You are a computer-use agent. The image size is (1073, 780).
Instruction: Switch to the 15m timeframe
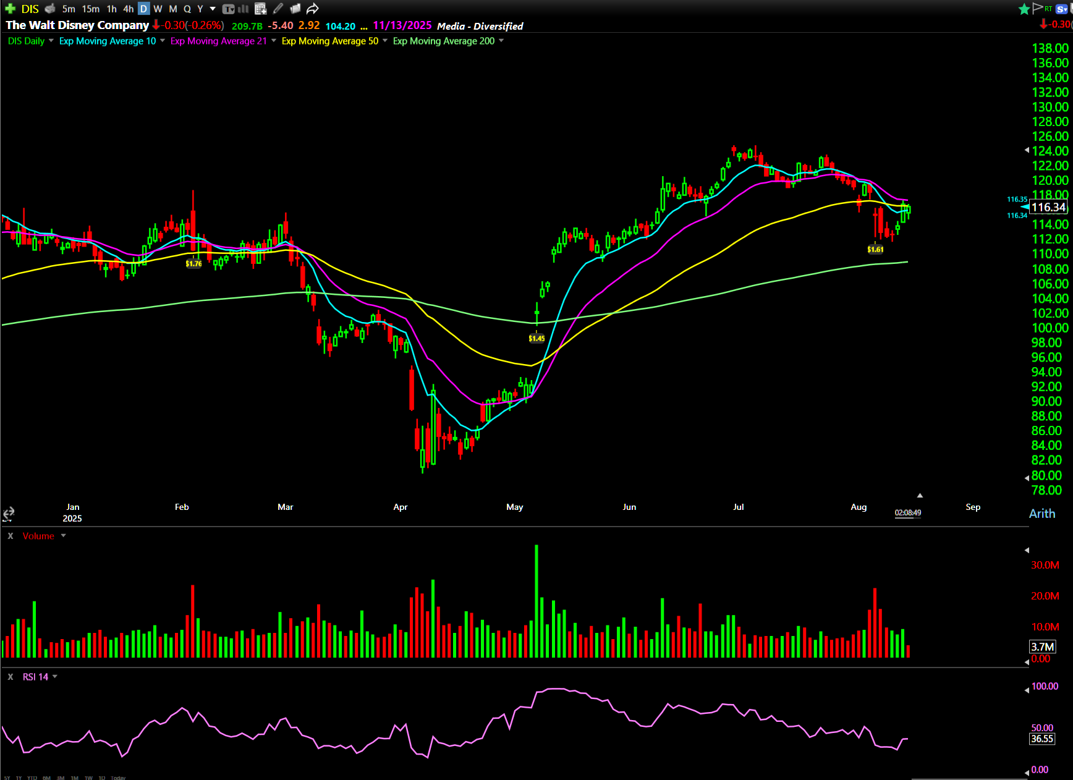point(91,9)
